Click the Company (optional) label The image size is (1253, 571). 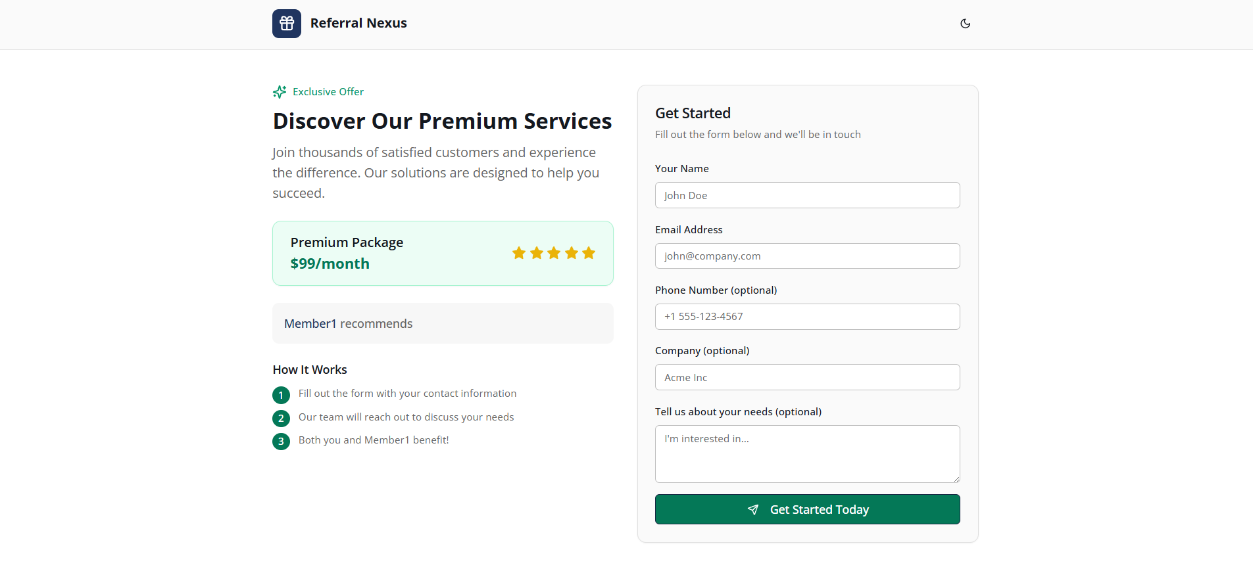[702, 351]
